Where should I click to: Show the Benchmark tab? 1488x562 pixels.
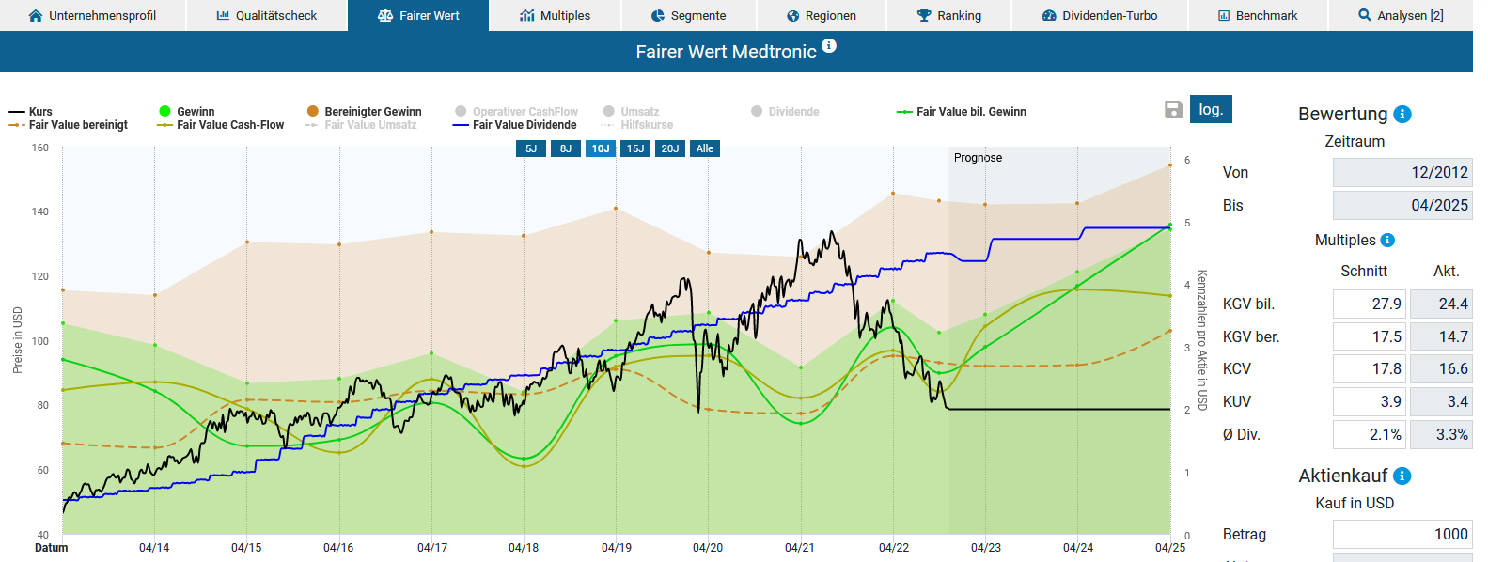pos(1258,15)
